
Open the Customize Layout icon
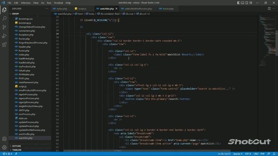click(251, 3)
